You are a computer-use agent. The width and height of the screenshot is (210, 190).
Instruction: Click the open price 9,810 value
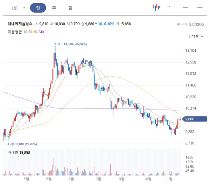tap(44, 24)
